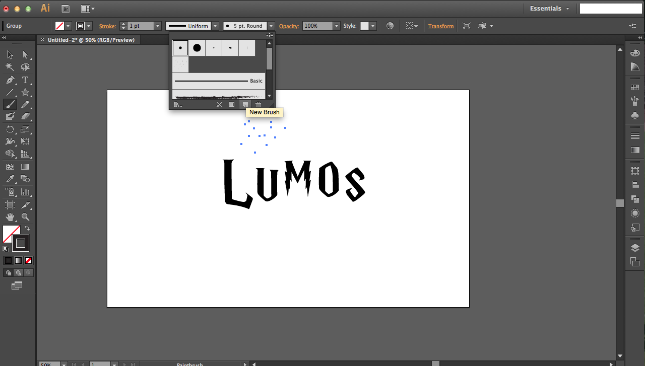Delete the selected brush with the trash icon

coord(258,105)
